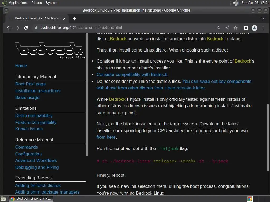Select the Bedrock Linux 0.7 Poki tab
Viewport: 270px width, 202px height.
coord(37,18)
